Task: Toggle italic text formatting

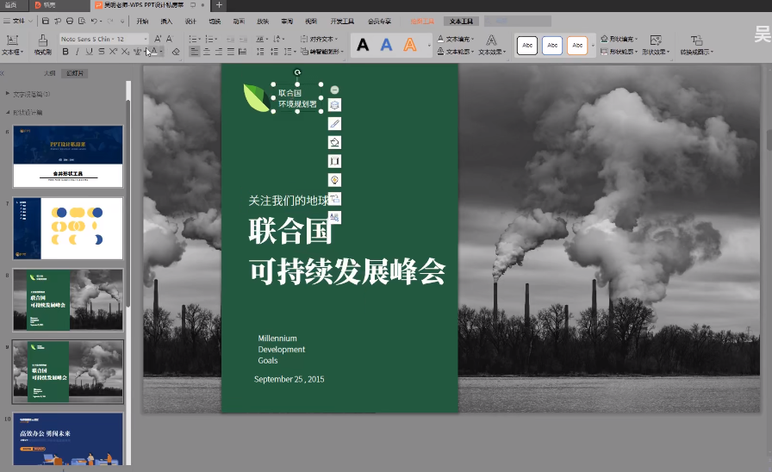Action: (x=77, y=52)
